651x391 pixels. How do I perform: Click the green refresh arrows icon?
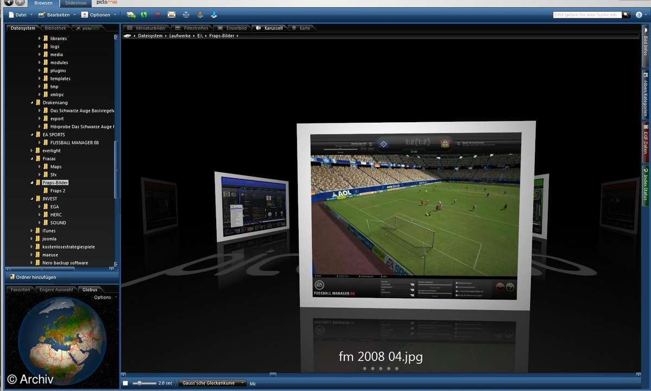(144, 15)
